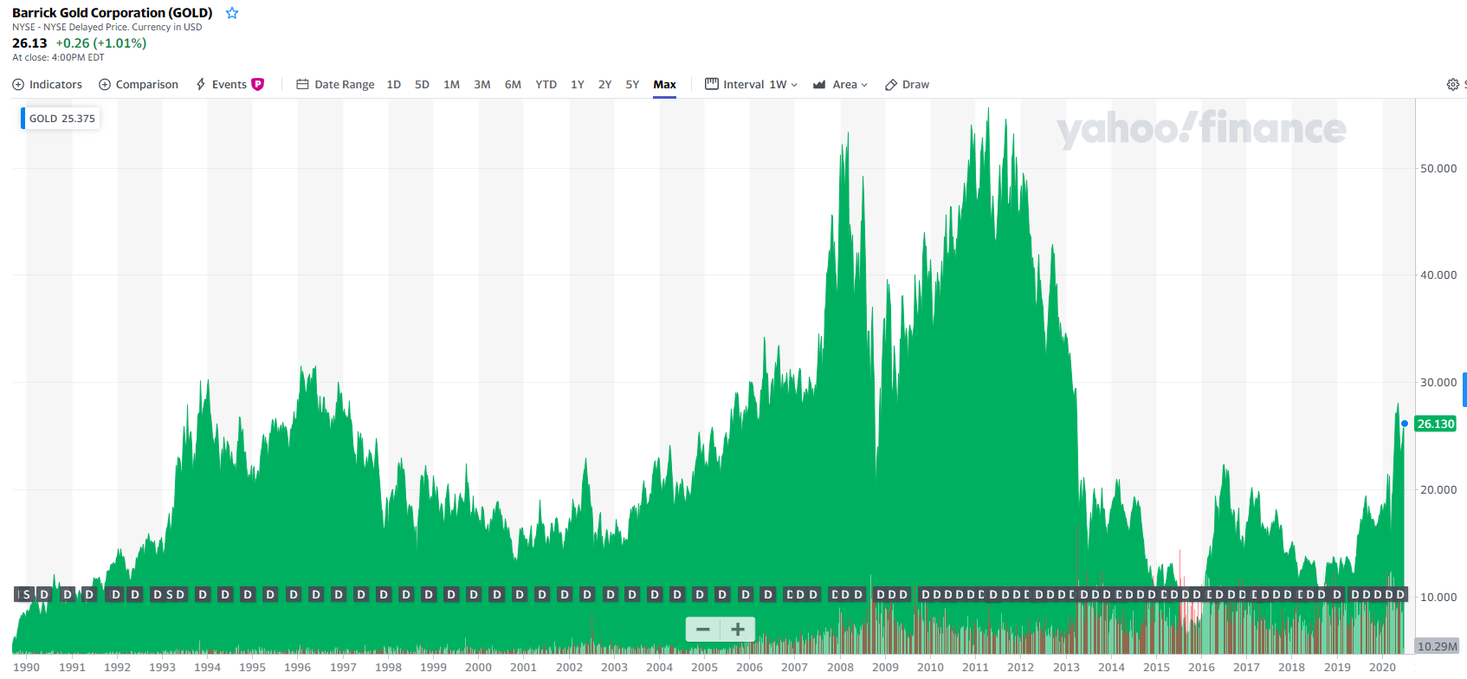This screenshot has height=679, width=1467.
Task: Expand the Area chart type dropdown
Action: [840, 84]
